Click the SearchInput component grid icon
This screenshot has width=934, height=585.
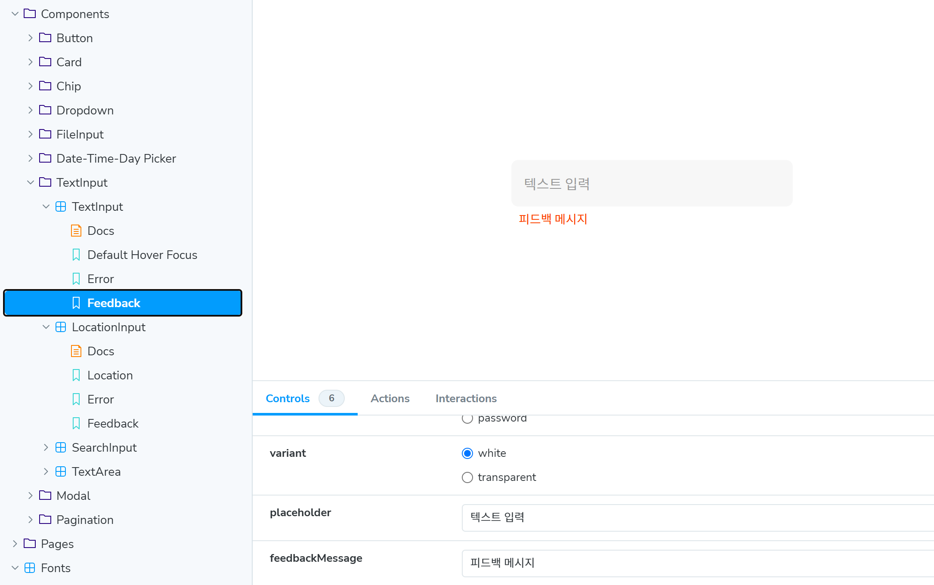[61, 448]
